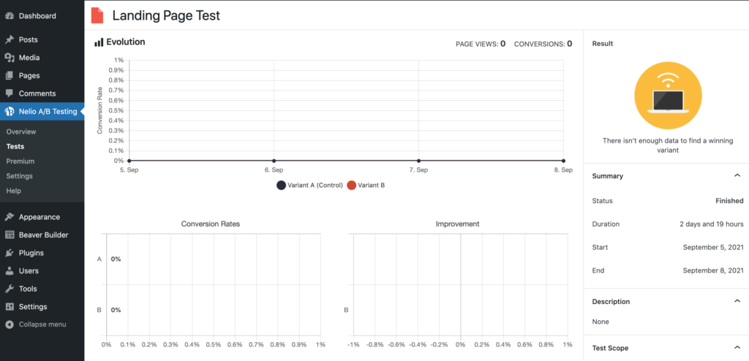Click the Plugins plug icon
The image size is (749, 361).
[x=9, y=253]
